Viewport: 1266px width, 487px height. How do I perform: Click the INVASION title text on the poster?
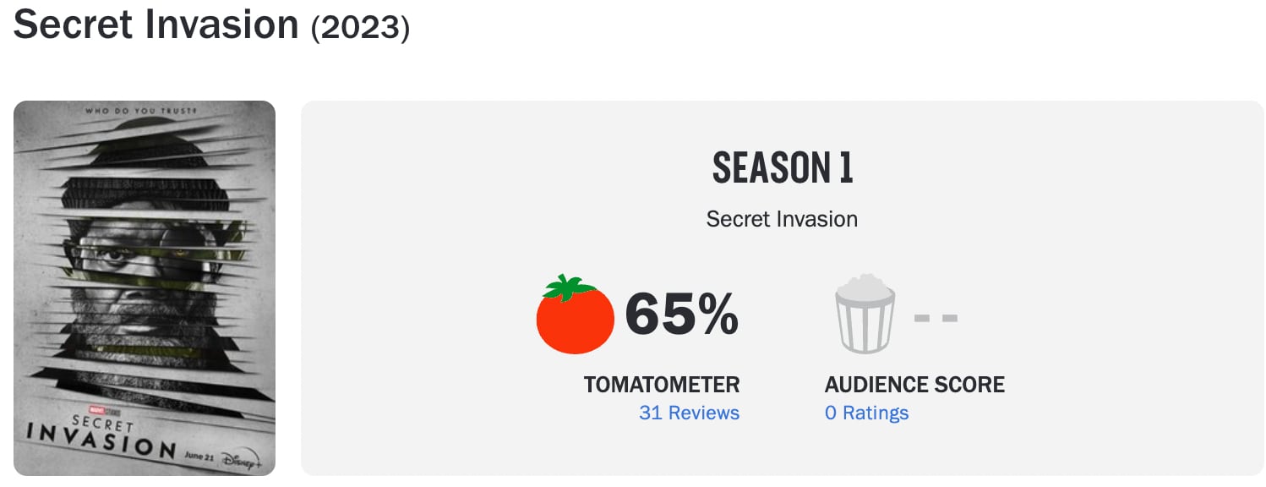[x=101, y=438]
